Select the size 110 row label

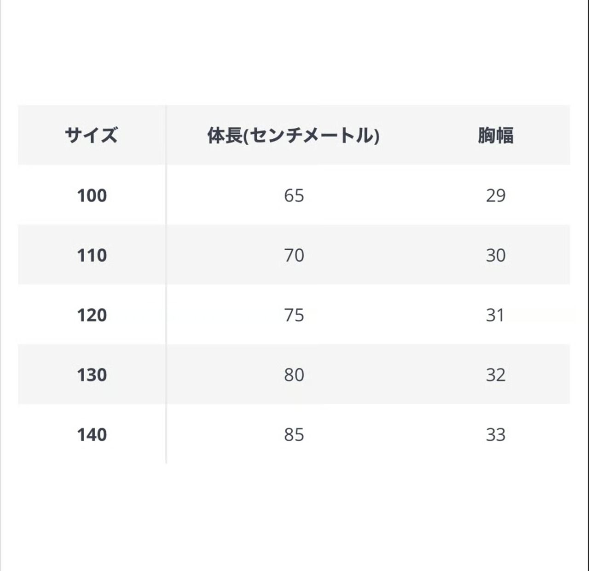tap(92, 255)
